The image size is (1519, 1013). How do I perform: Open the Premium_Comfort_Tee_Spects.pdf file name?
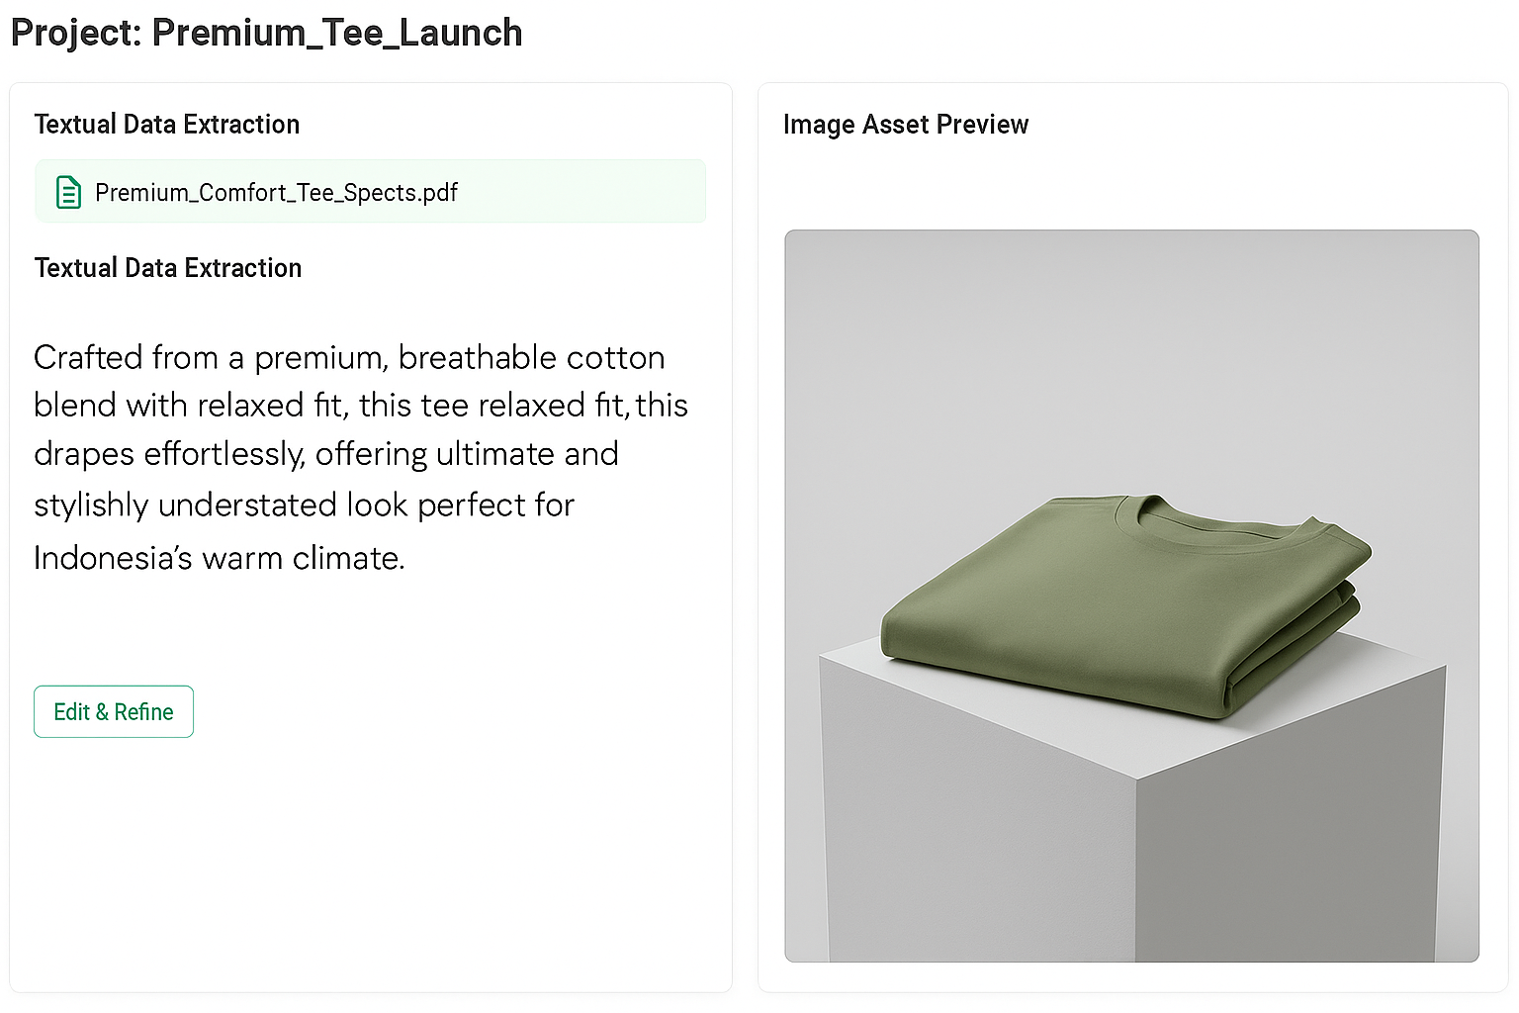pyautogui.click(x=276, y=192)
